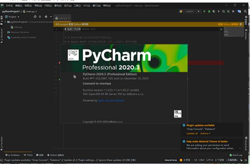250x164 pixels.
Task: Copy about info with the copy icon
Action: [75, 77]
